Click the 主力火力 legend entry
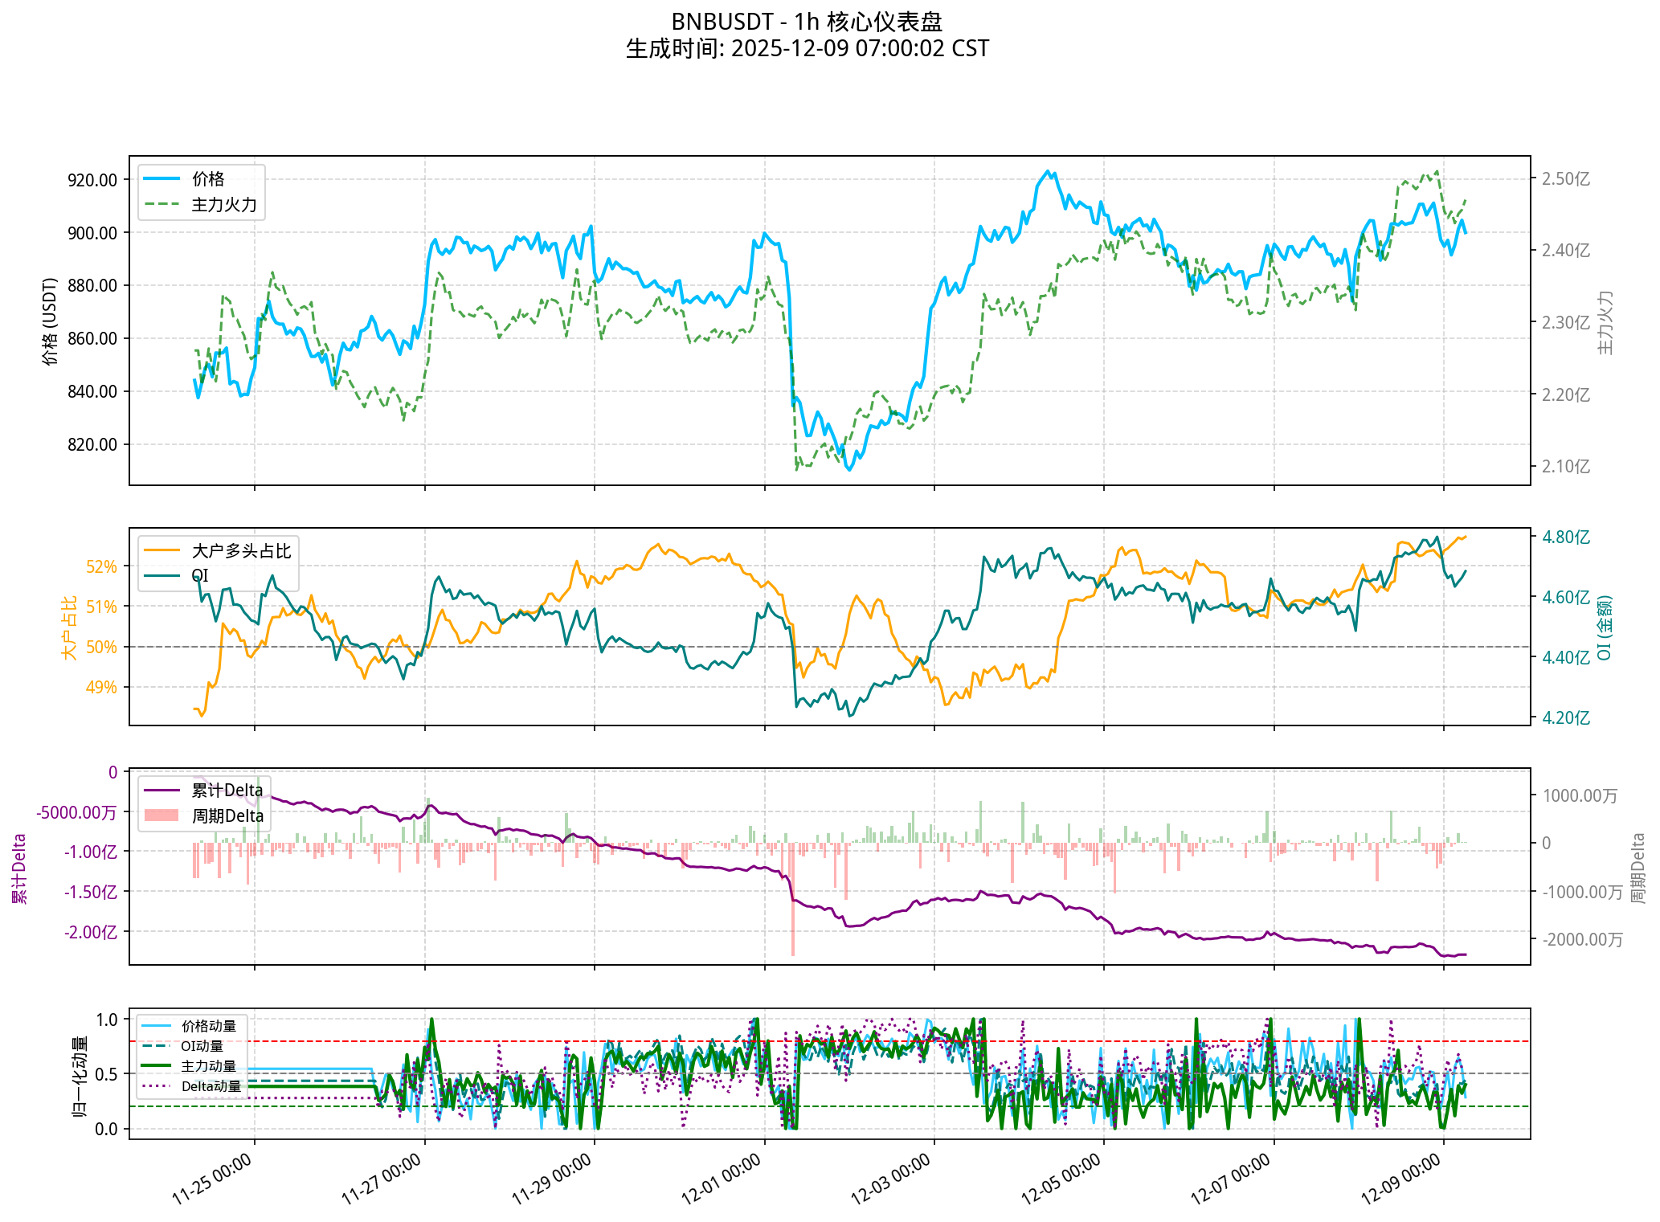 coord(223,205)
